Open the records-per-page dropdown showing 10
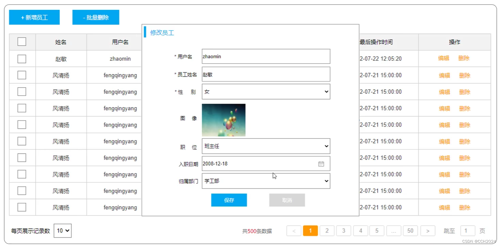Viewport: 501px width, 246px height. pyautogui.click(x=62, y=231)
